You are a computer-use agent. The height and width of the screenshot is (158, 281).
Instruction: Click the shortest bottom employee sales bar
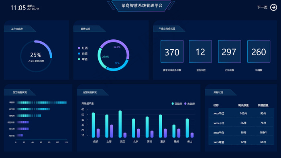20,135
